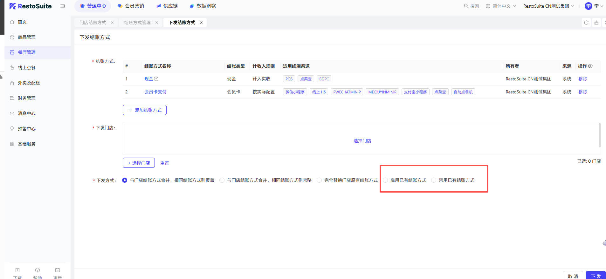The image size is (606, 279).
Task: Open the user account dropdown 李
Action: coord(594,6)
